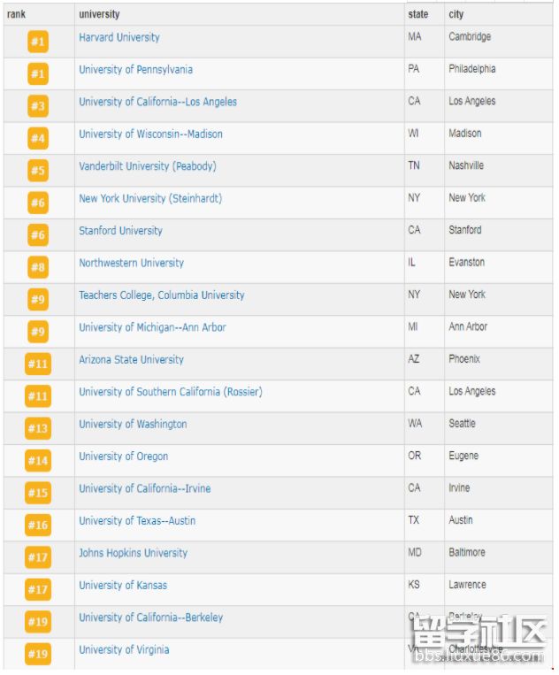Open the University of Kansas link
This screenshot has width=559, height=675.
[x=123, y=586]
